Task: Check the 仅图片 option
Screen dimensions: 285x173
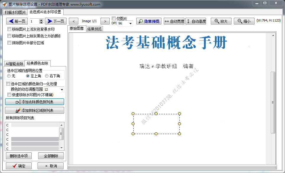Action: 114,19
